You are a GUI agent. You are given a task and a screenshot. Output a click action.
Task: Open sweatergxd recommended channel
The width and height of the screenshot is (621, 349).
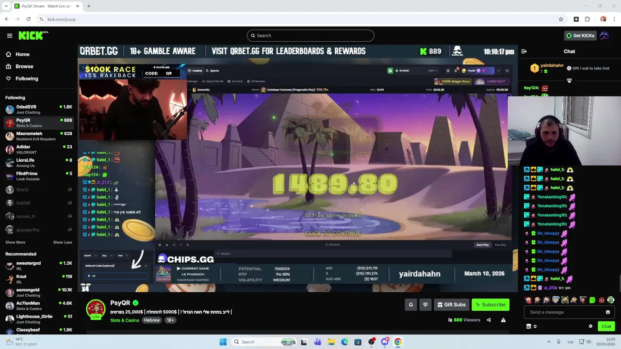[39, 265]
